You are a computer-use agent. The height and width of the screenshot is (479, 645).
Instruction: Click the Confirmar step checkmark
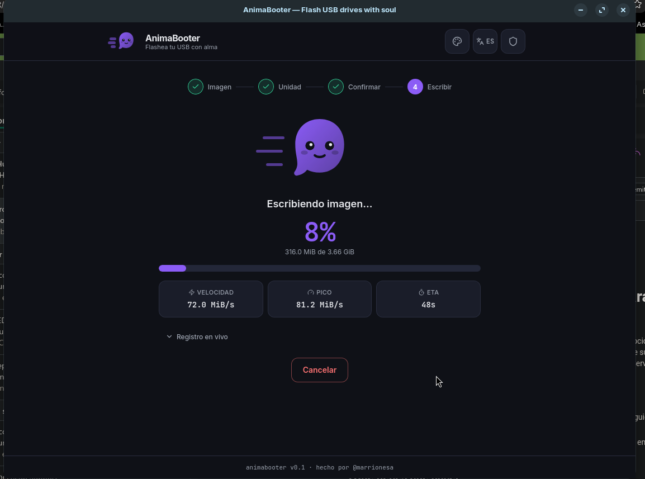tap(336, 87)
